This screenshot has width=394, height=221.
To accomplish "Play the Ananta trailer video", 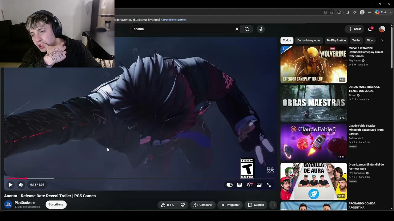I will [11, 185].
